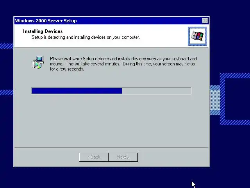Click the 'Please wait while Setup detects' paragraph

tap(123, 64)
